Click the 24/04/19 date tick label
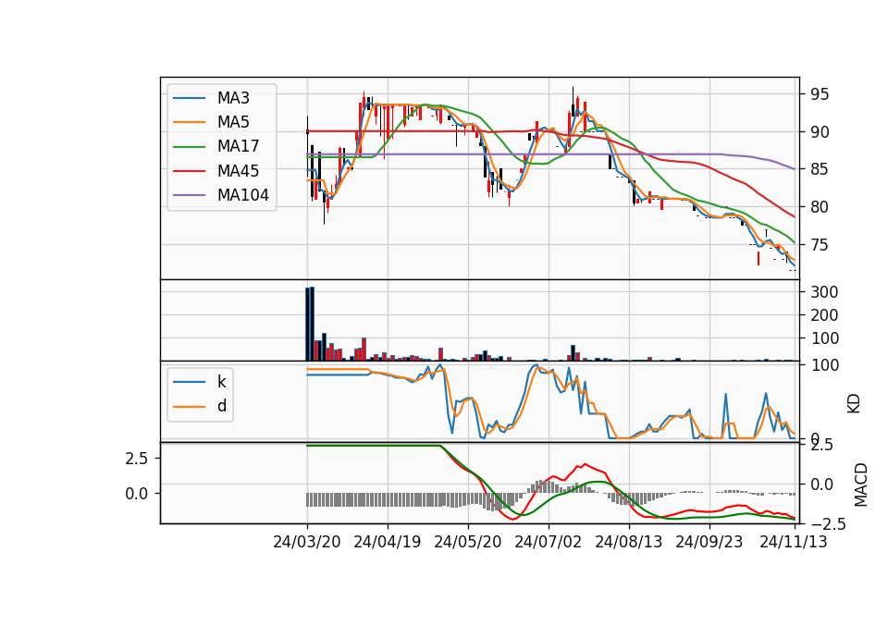 tap(388, 542)
